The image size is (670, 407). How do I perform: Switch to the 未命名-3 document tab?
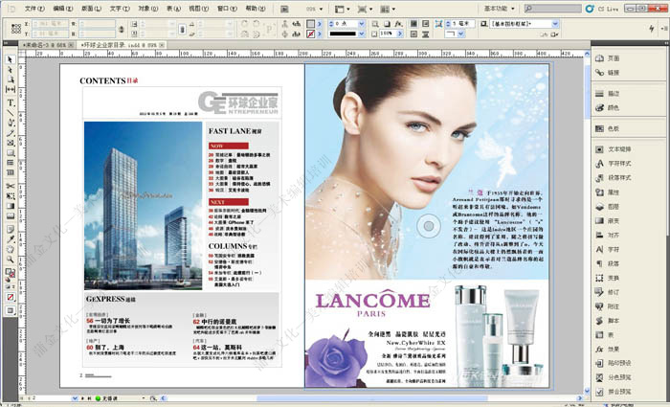pos(46,44)
